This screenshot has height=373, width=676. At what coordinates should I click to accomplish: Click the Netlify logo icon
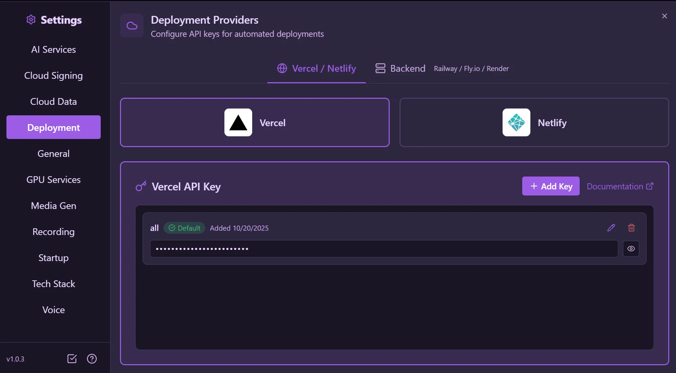pyautogui.click(x=516, y=122)
